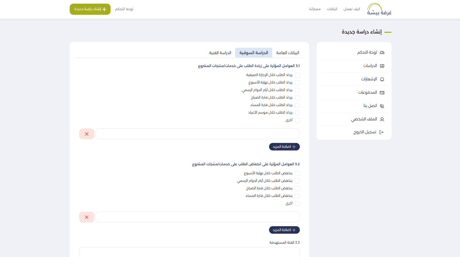Click the تسجيل الخروج logout icon
The image size is (460, 257).
pyautogui.click(x=381, y=132)
